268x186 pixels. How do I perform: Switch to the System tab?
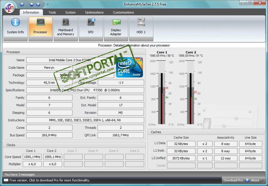click(70, 12)
